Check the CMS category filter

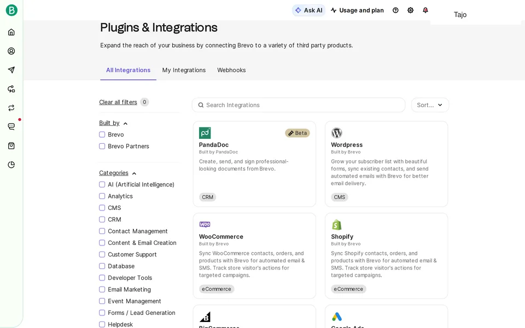102,208
